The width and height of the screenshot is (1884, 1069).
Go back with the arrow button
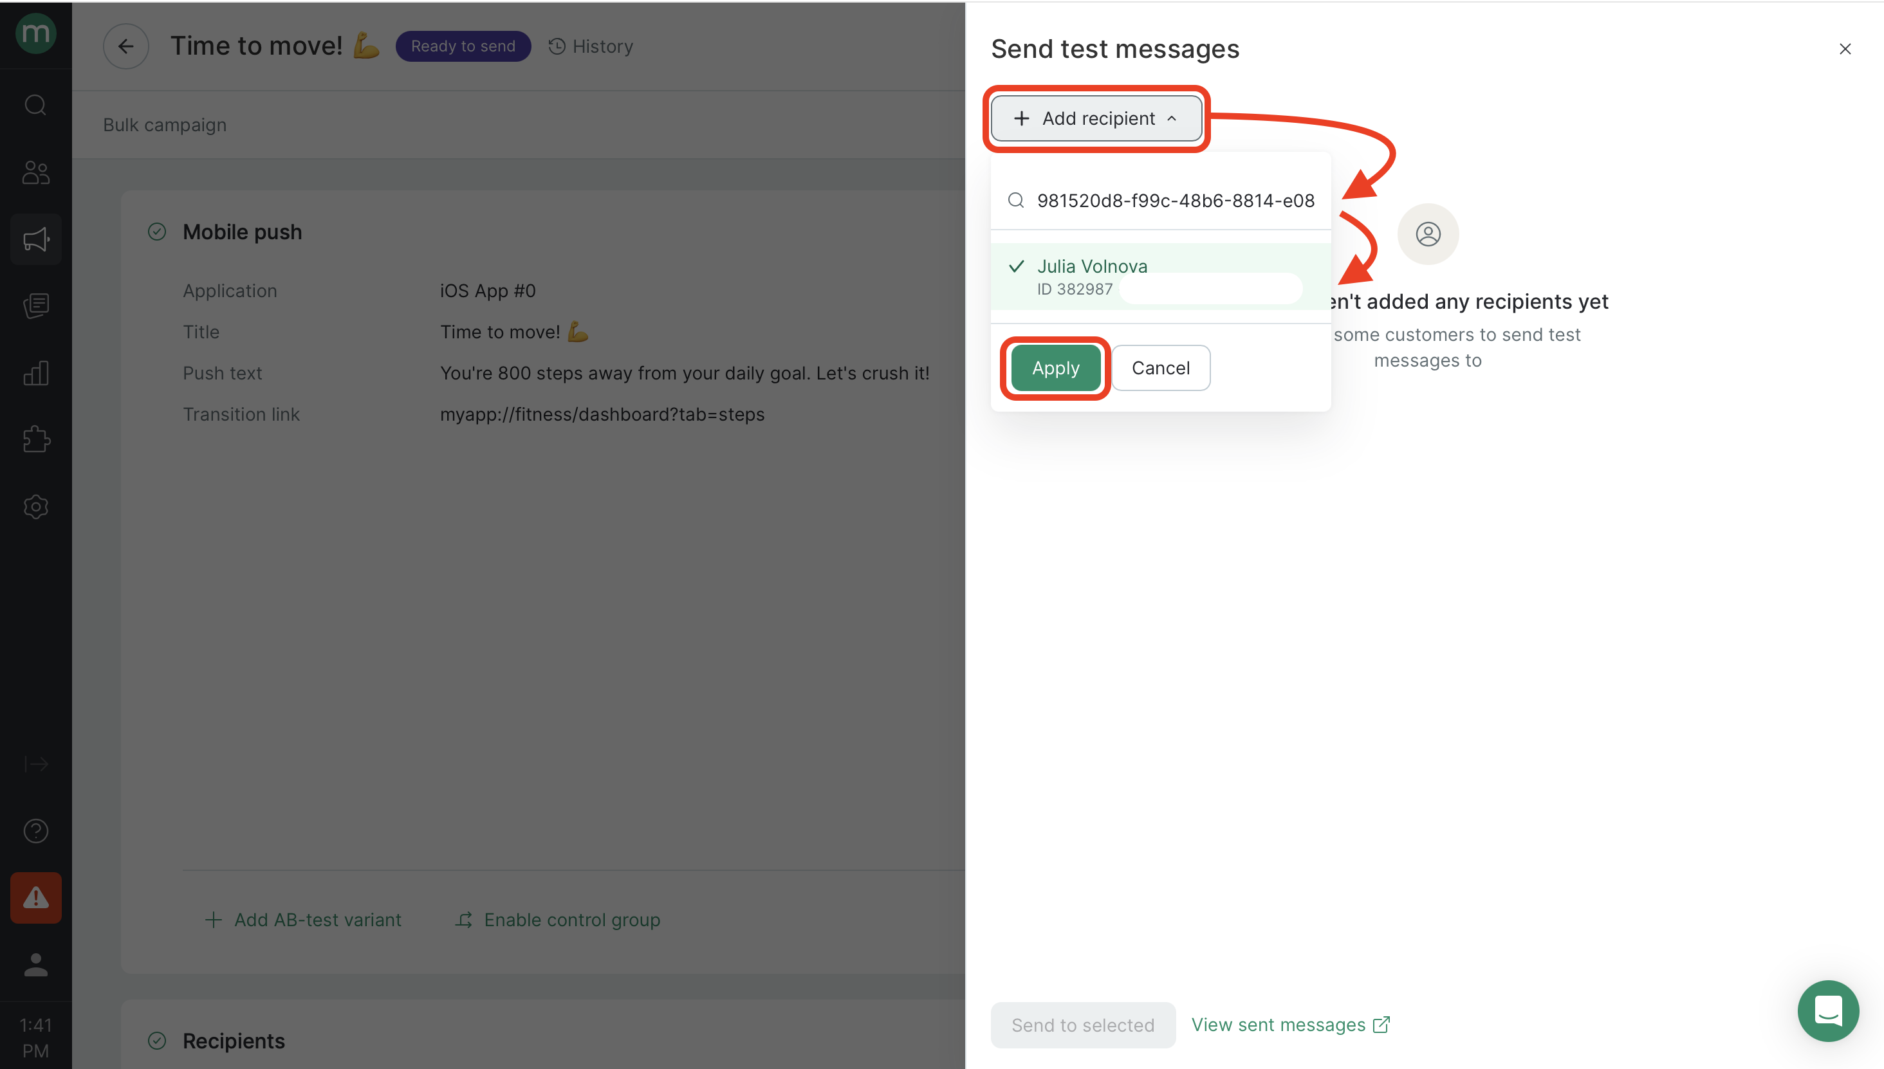tap(125, 46)
